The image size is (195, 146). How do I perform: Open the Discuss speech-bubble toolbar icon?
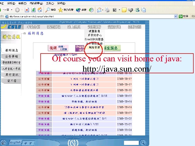[131, 10]
